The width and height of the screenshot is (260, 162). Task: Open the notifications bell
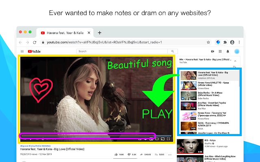(227, 51)
